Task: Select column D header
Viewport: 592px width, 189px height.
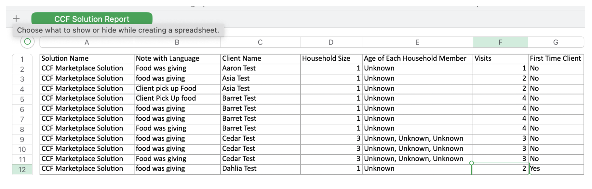Action: (331, 42)
